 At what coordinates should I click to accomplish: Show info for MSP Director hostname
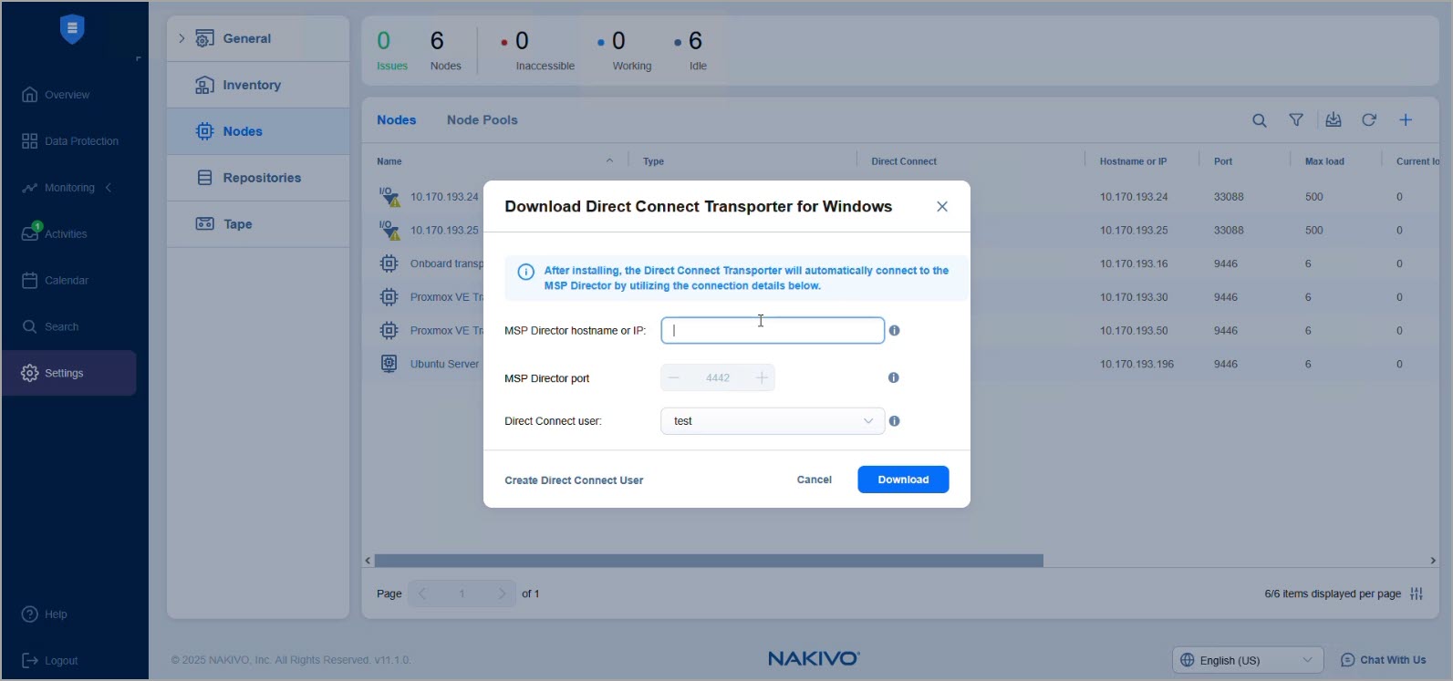pyautogui.click(x=894, y=331)
